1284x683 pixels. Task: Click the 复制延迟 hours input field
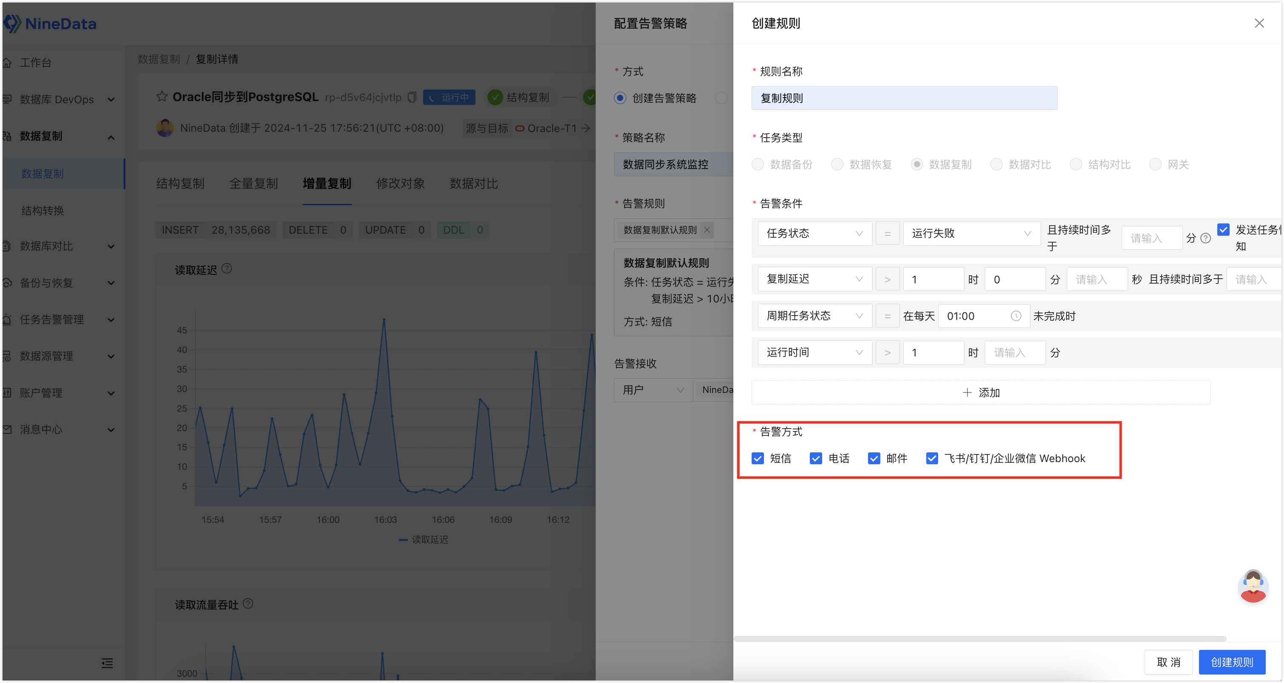[933, 279]
